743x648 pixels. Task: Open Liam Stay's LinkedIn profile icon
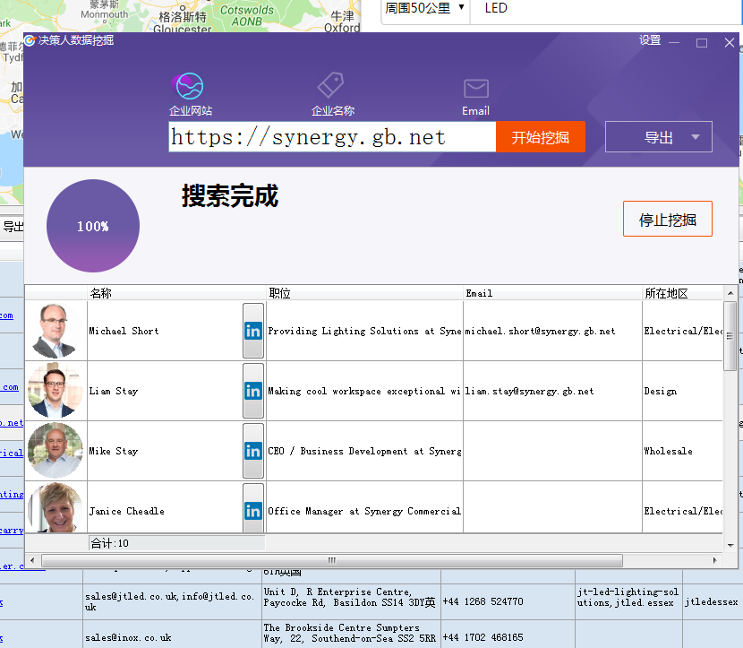[x=253, y=391]
